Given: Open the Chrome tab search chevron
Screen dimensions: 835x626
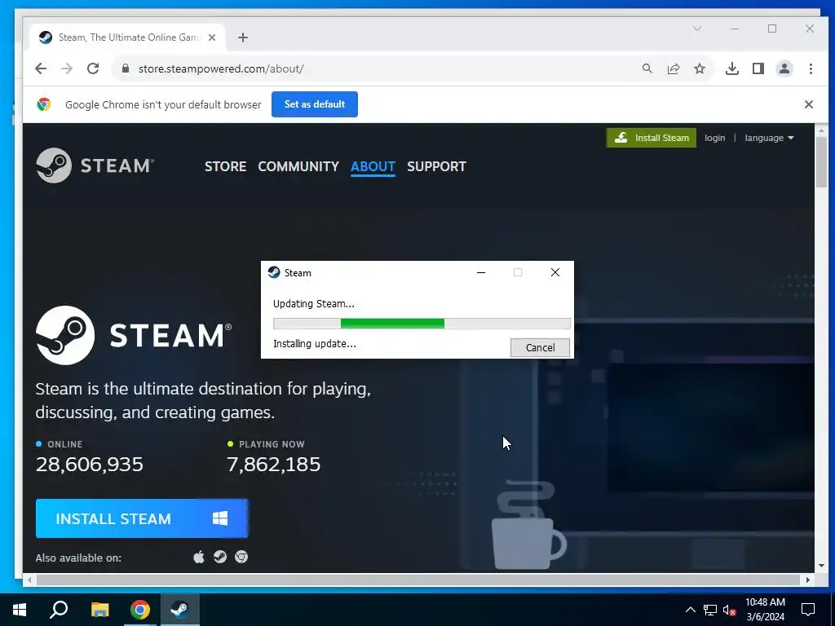Looking at the screenshot, I should (697, 29).
